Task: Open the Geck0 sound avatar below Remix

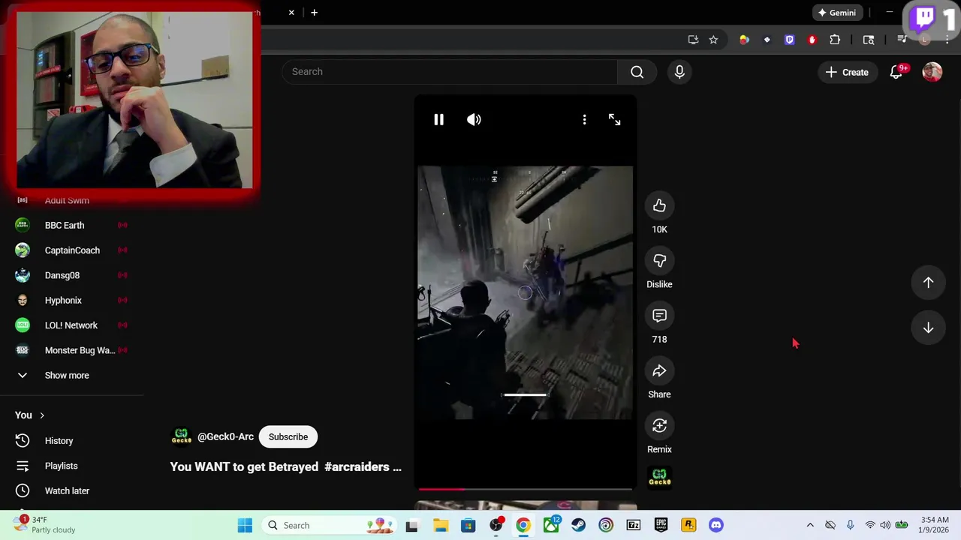Action: (x=659, y=478)
